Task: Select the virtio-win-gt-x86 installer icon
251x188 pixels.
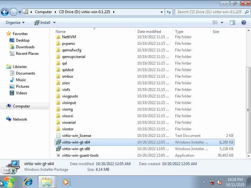Action: [58, 149]
